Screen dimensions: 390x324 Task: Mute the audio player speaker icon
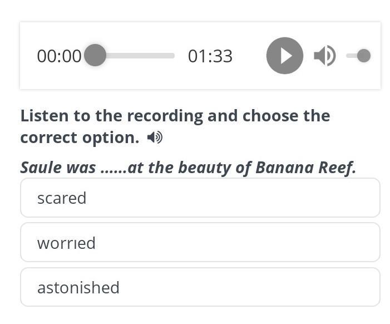point(324,56)
